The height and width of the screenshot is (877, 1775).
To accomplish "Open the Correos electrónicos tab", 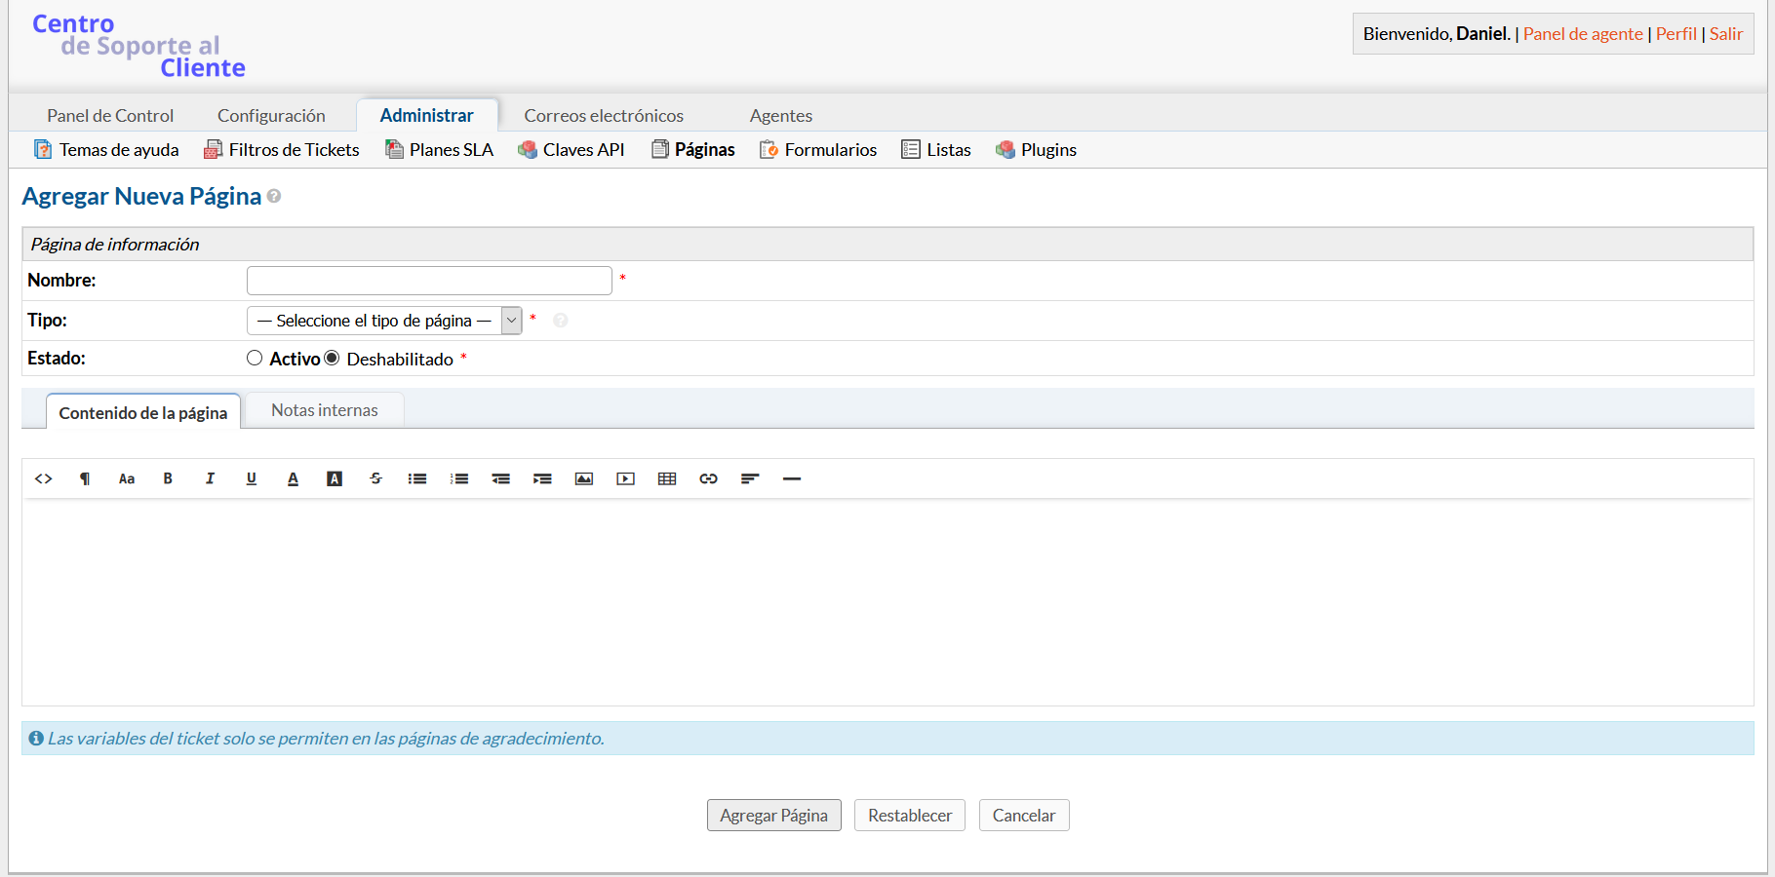I will 604,116.
